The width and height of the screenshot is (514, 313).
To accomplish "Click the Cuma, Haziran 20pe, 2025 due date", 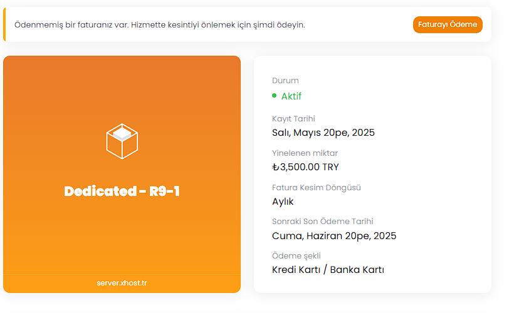I will click(334, 236).
